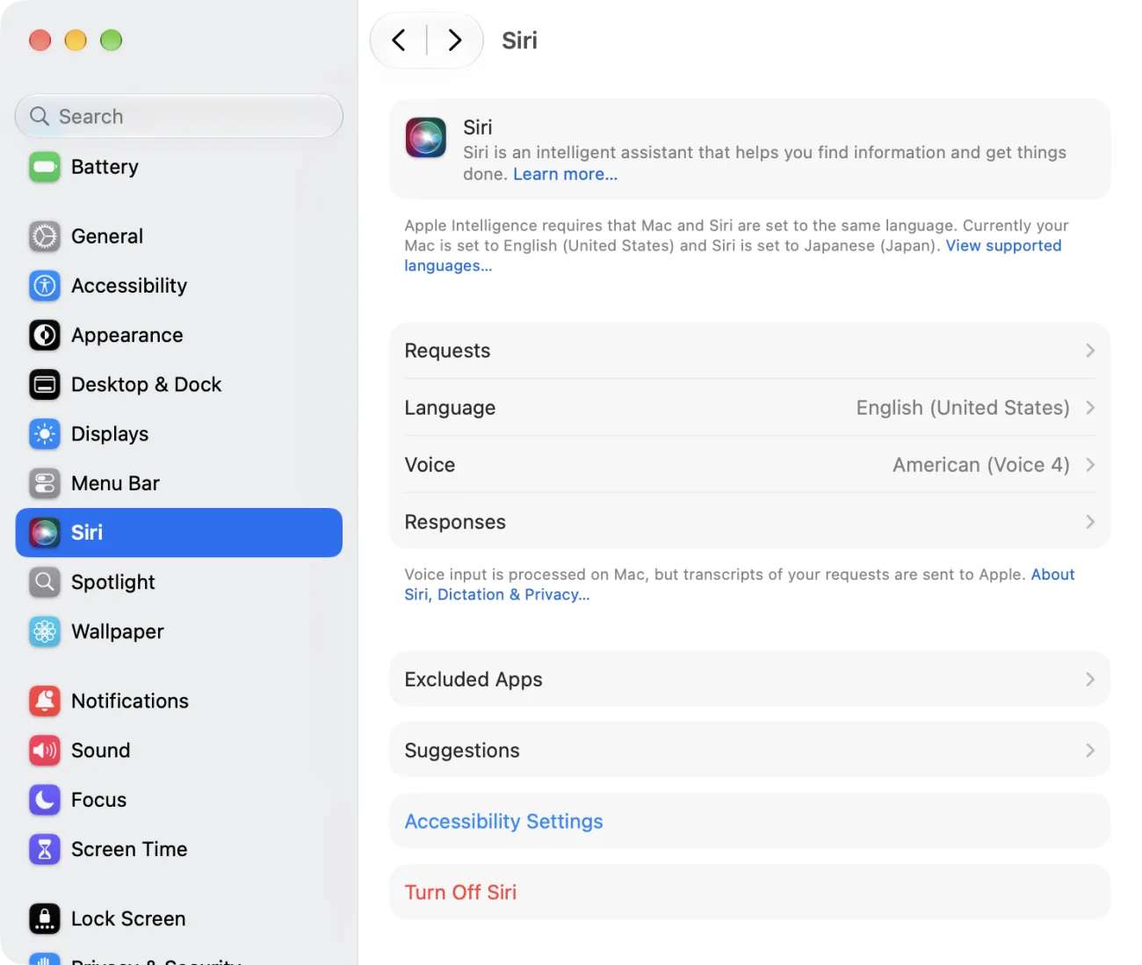The height and width of the screenshot is (965, 1142).
Task: Expand the Excluded Apps chevron
Action: 1090,679
